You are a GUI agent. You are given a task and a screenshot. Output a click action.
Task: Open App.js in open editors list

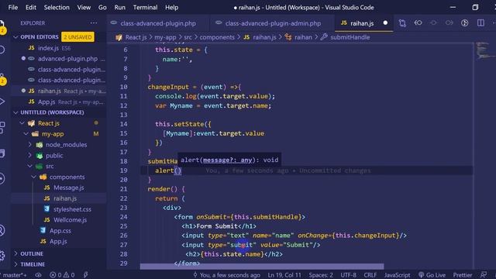pyautogui.click(x=59, y=102)
